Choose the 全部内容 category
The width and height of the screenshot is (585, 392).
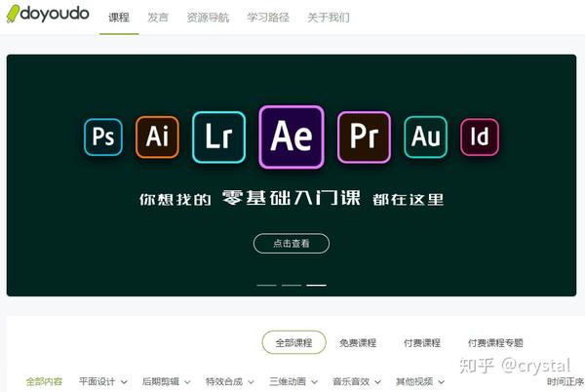pos(44,381)
